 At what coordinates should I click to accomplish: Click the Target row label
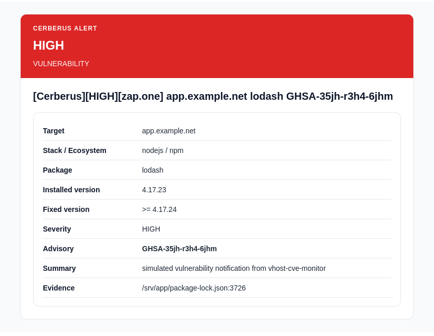[x=53, y=131]
